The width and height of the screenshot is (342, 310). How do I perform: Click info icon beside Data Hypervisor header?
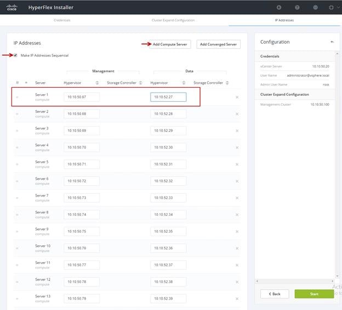[x=184, y=83]
